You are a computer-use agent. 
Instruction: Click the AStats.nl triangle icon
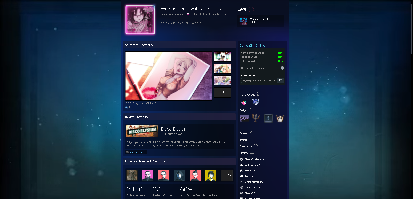[x=241, y=171]
